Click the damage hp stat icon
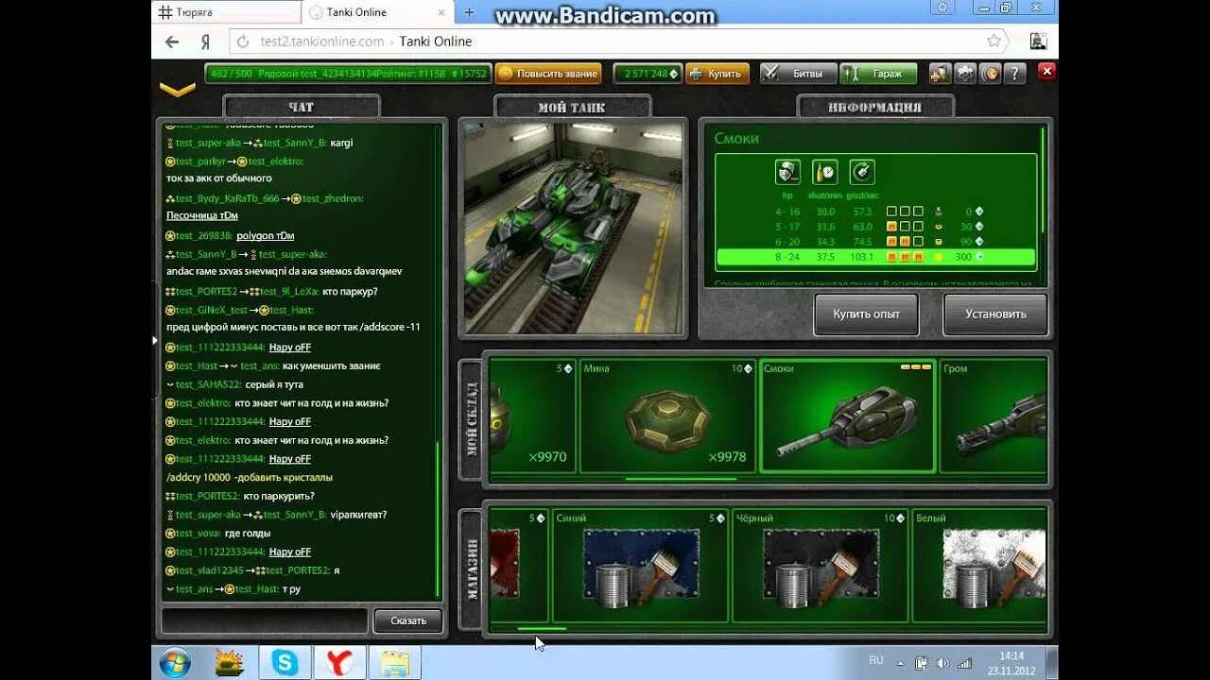Screen dimensions: 1210x680 pyautogui.click(x=787, y=172)
